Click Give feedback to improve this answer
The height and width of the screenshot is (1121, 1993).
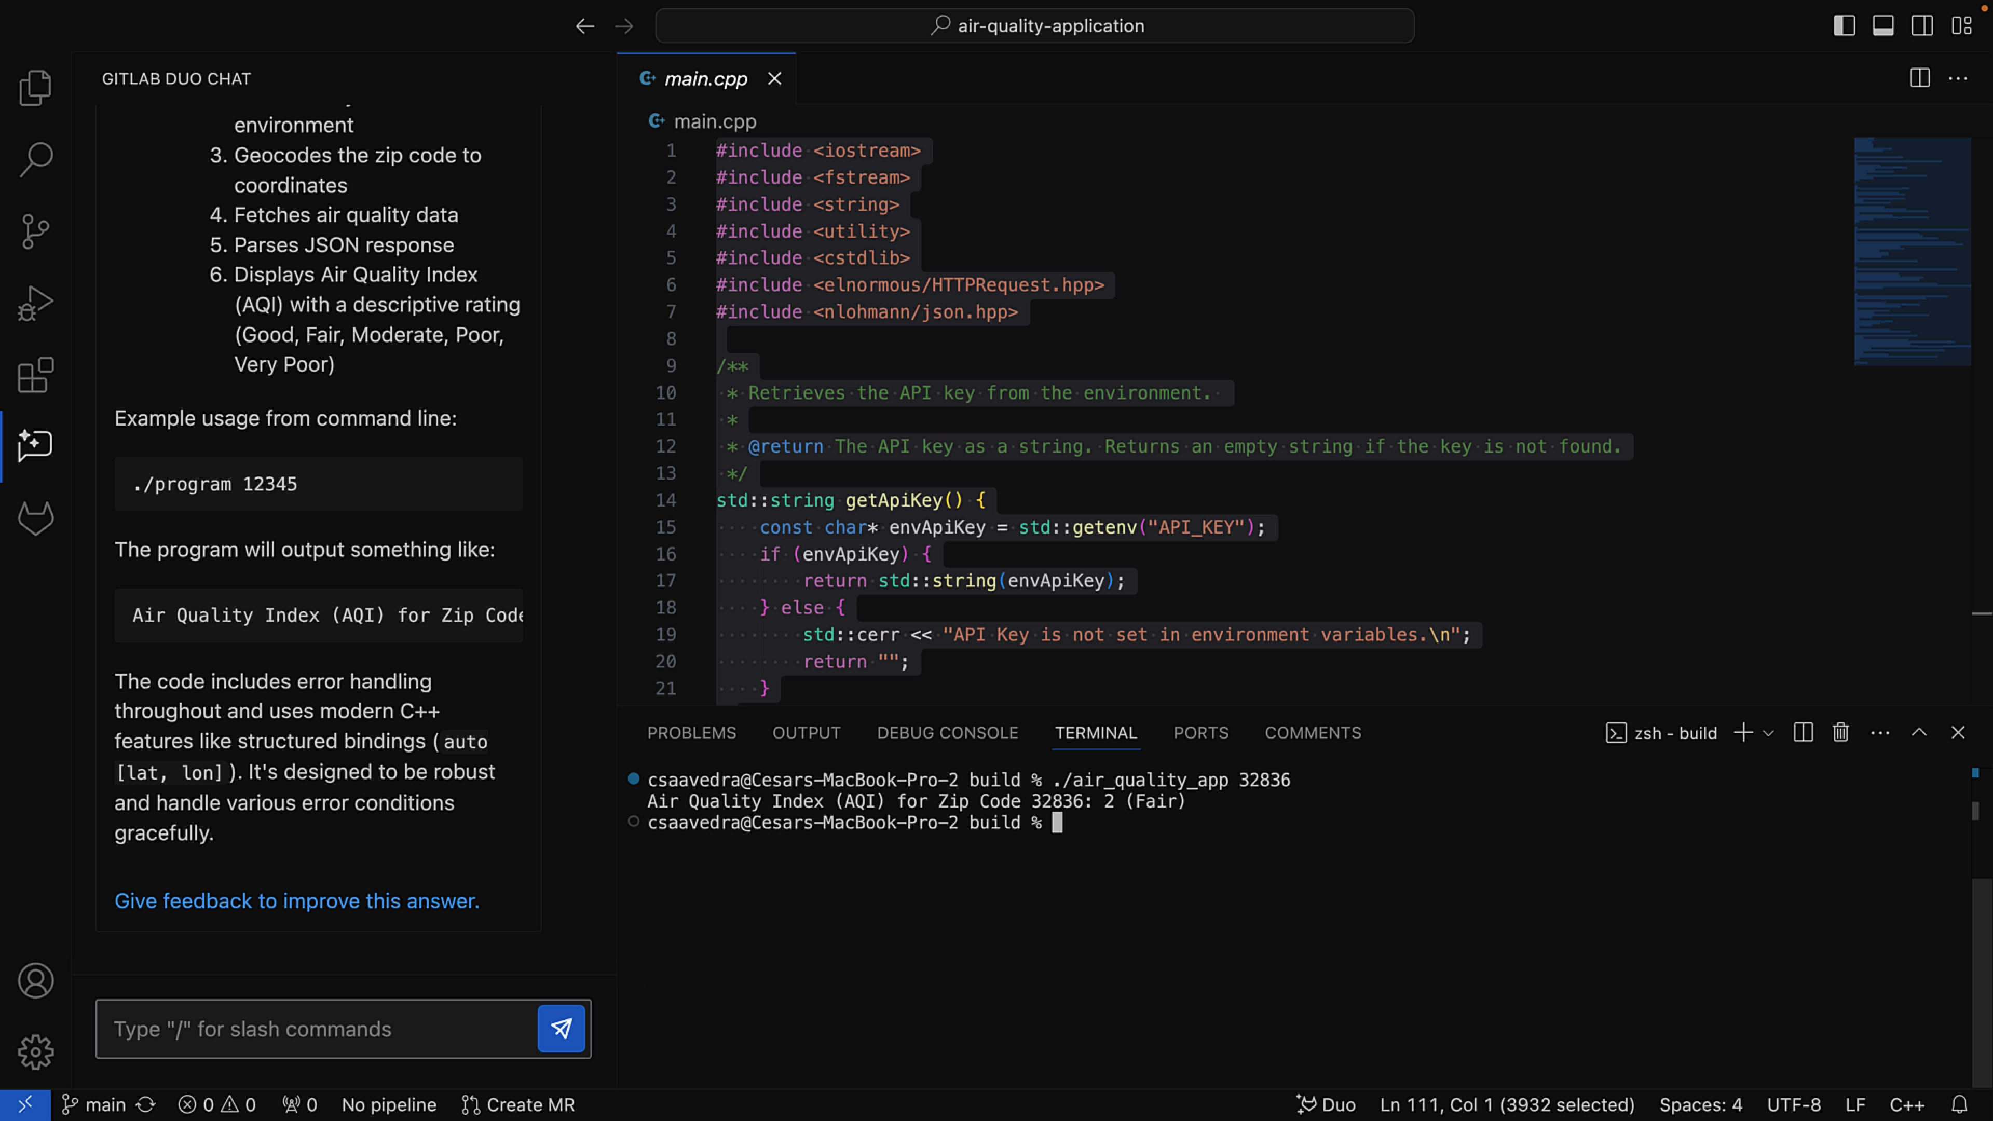click(x=297, y=901)
